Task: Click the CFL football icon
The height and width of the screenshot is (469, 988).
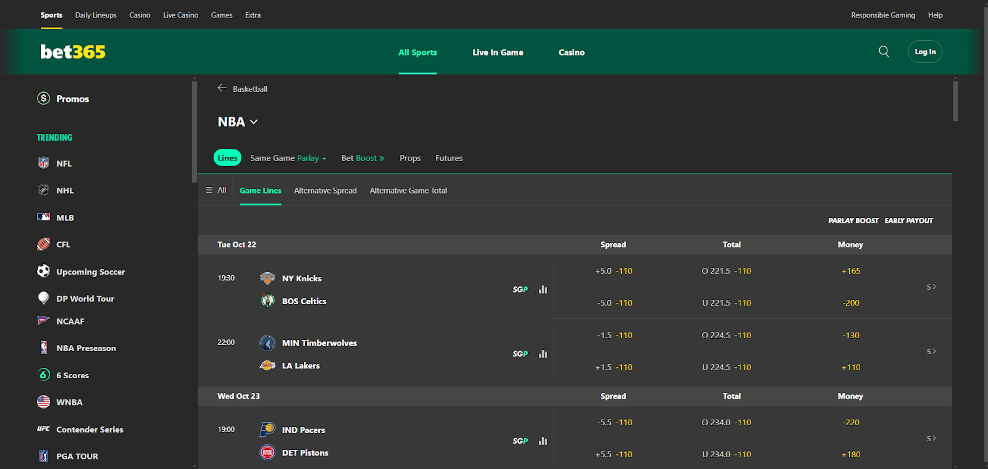Action: 43,244
